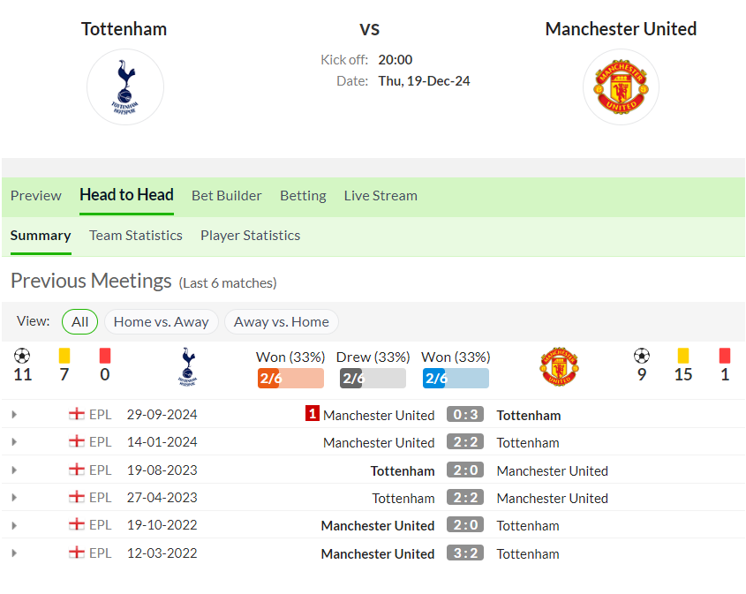Screen dimensions: 746x594
Task: Click the red card badge beside Manchester United on 29-09-2024
Action: click(313, 413)
